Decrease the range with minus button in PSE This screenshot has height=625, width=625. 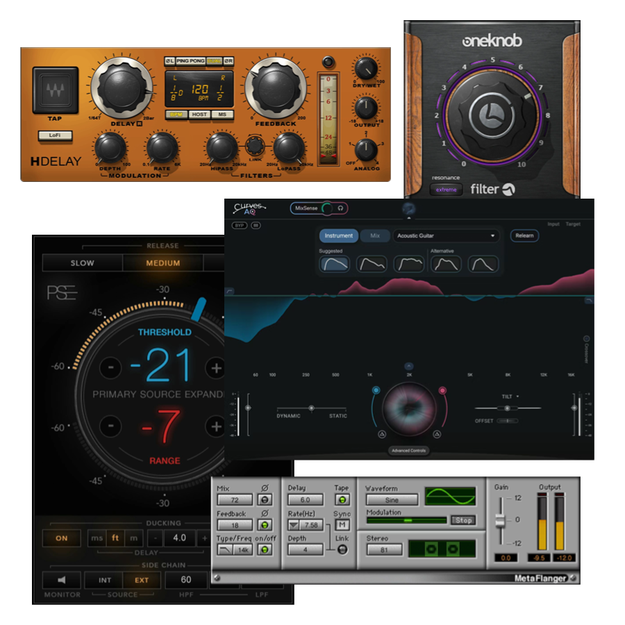(110, 426)
